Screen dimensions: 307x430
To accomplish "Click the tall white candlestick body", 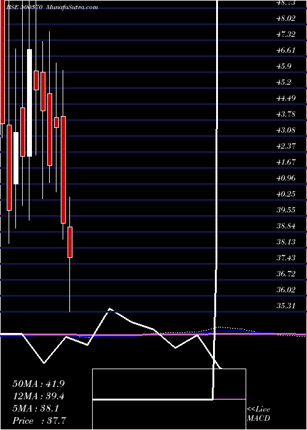I will point(29,103).
